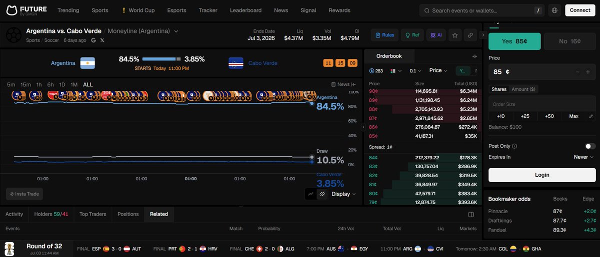The height and width of the screenshot is (257, 600).
Task: Click the Argentina flag icon
Action: pyautogui.click(x=87, y=63)
